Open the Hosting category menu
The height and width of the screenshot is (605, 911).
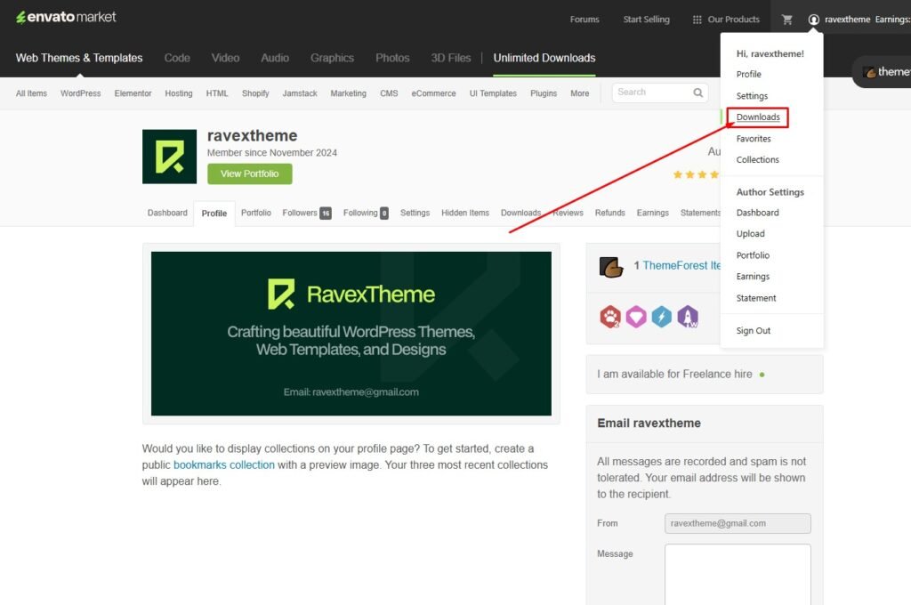[x=178, y=93]
